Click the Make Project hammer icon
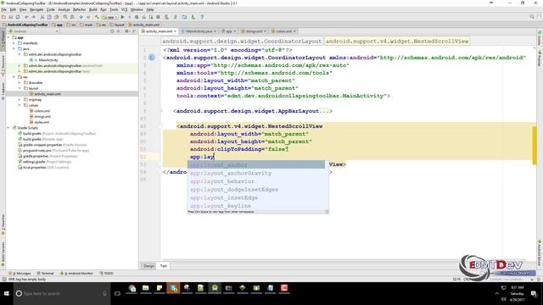 pyautogui.click(x=97, y=17)
